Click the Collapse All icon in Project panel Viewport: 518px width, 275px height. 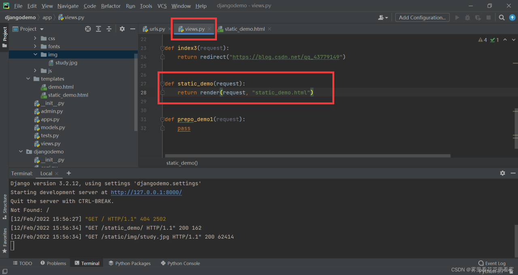tap(109, 29)
